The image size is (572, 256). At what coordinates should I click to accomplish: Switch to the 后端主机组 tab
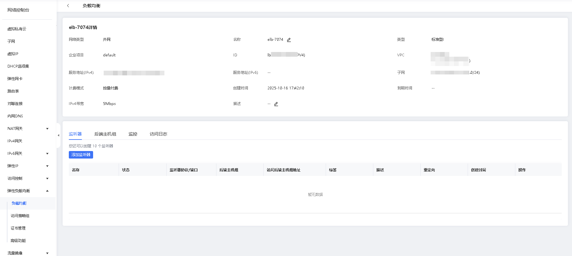pos(105,134)
